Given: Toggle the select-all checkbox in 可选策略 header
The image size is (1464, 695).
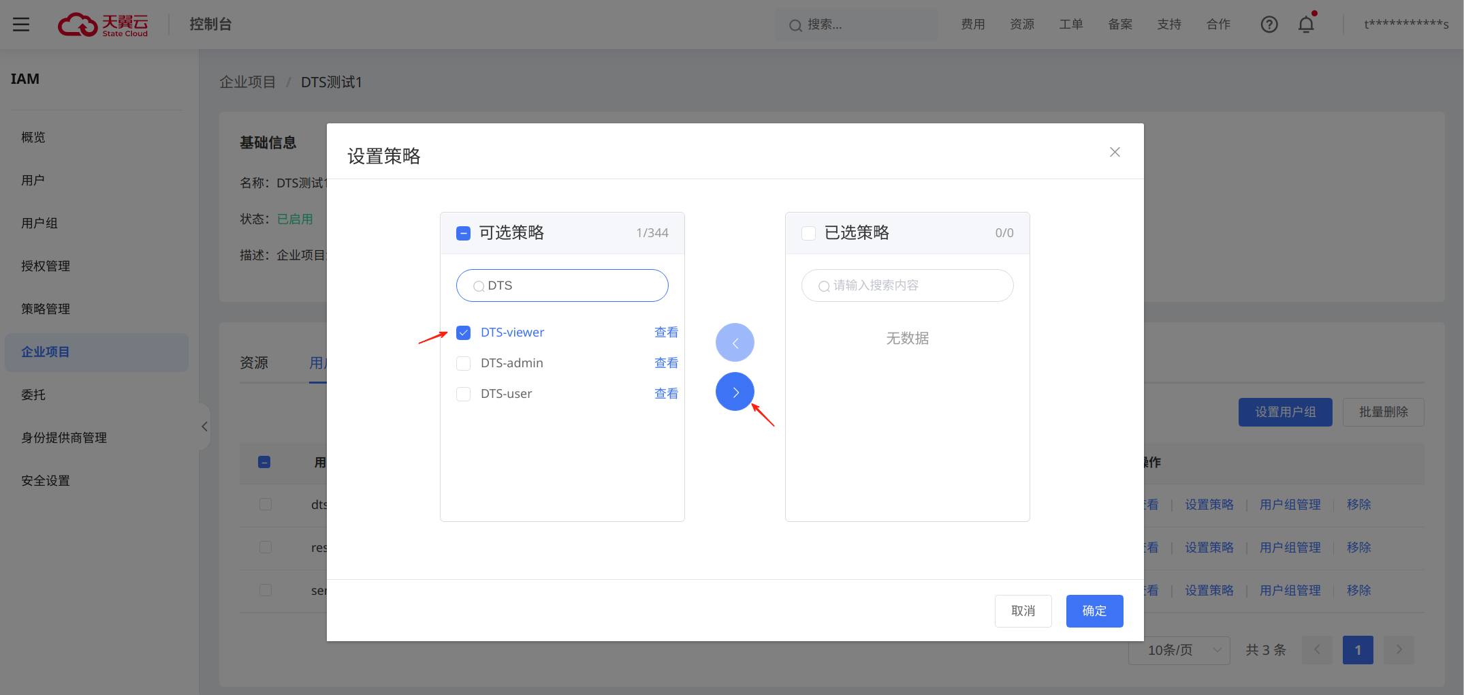Looking at the screenshot, I should (464, 233).
